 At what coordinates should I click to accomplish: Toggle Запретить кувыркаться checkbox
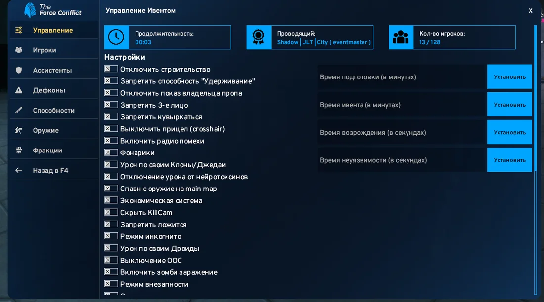pyautogui.click(x=111, y=117)
